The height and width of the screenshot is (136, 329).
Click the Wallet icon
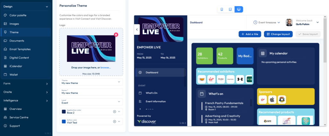click(x=5, y=75)
